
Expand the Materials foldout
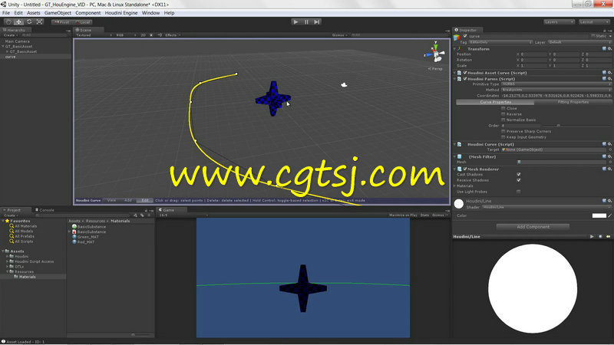[454, 186]
